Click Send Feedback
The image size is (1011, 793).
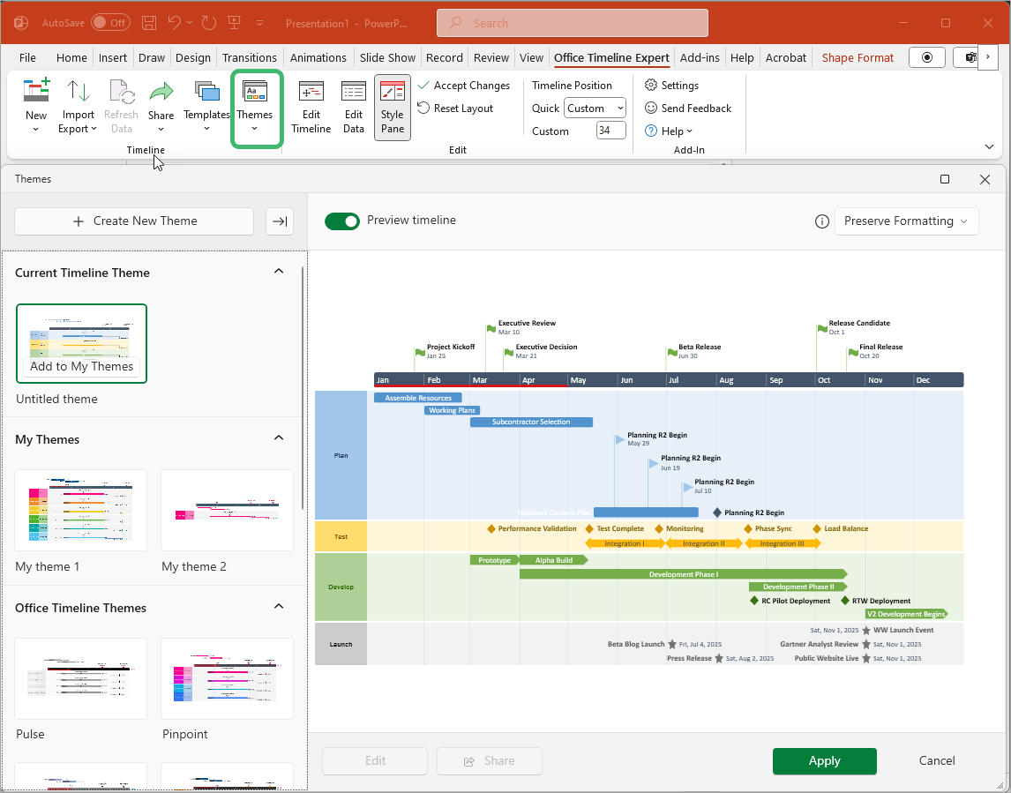(689, 108)
